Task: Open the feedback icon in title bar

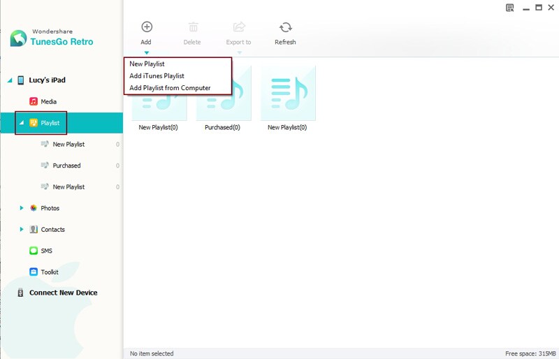Action: click(510, 8)
